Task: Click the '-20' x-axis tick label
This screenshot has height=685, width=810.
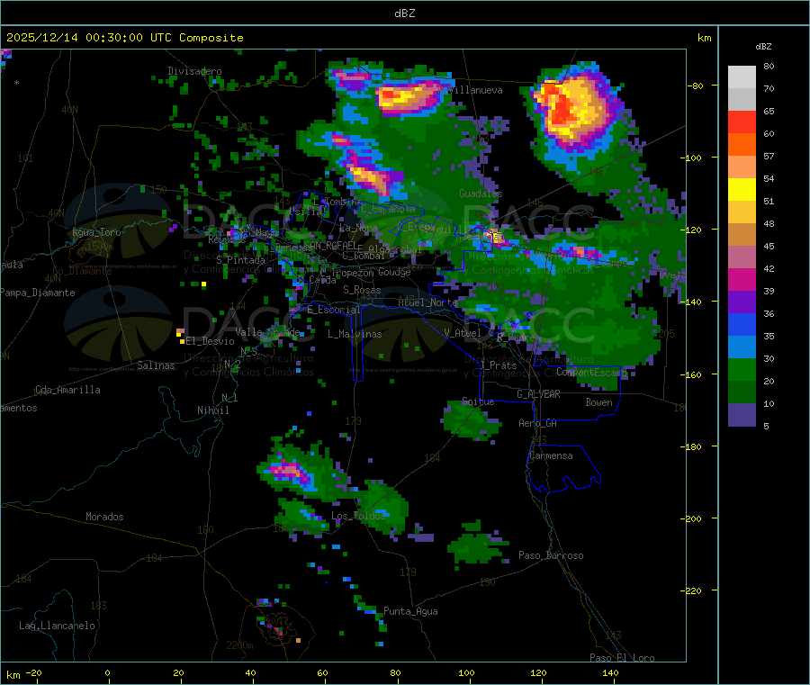Action: (x=33, y=672)
